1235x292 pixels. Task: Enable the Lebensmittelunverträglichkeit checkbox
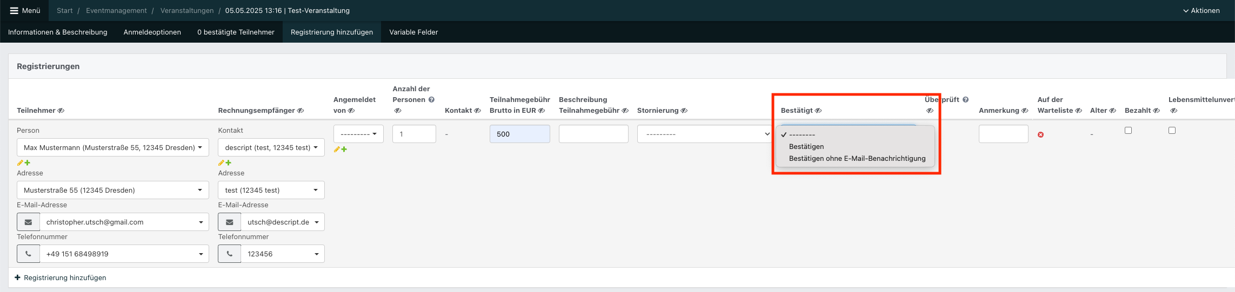[1172, 131]
